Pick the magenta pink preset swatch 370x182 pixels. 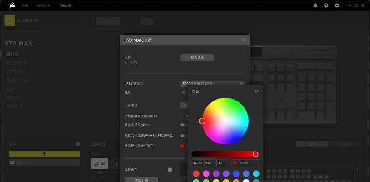click(x=206, y=174)
